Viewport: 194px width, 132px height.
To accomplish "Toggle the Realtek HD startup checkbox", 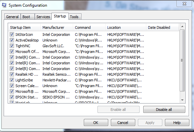I will [x=12, y=74].
